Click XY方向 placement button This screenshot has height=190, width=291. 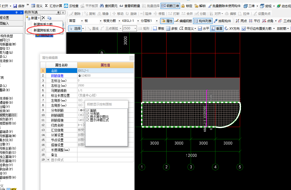[232, 28]
